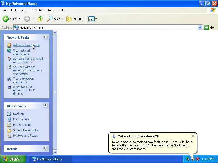
Task: Click the UPnP devices icon
Action: tap(9, 87)
